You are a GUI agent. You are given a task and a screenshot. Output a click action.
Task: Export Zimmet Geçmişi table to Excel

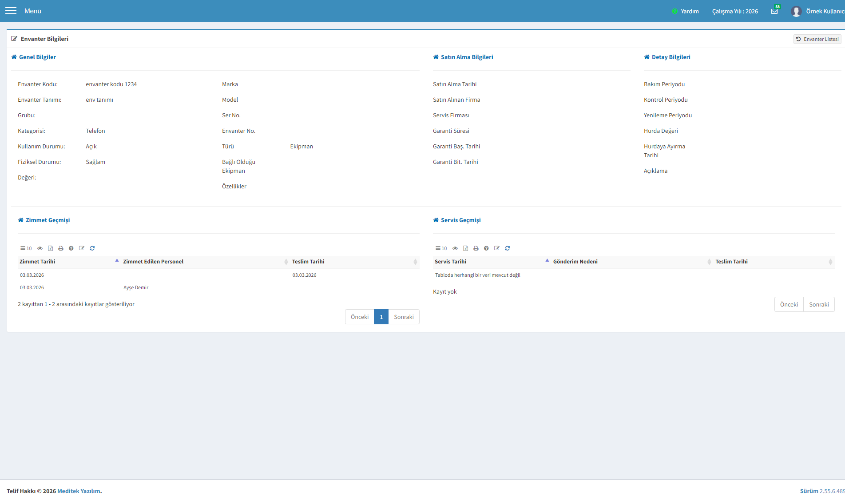coord(50,248)
